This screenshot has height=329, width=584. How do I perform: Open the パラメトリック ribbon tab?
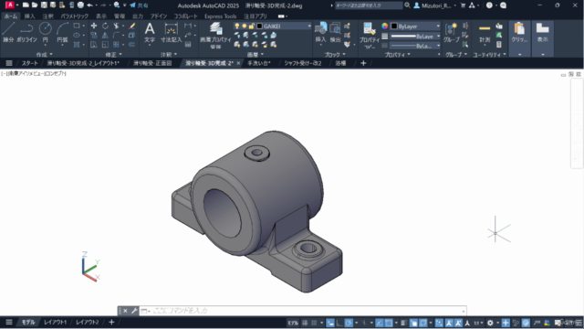coord(75,16)
